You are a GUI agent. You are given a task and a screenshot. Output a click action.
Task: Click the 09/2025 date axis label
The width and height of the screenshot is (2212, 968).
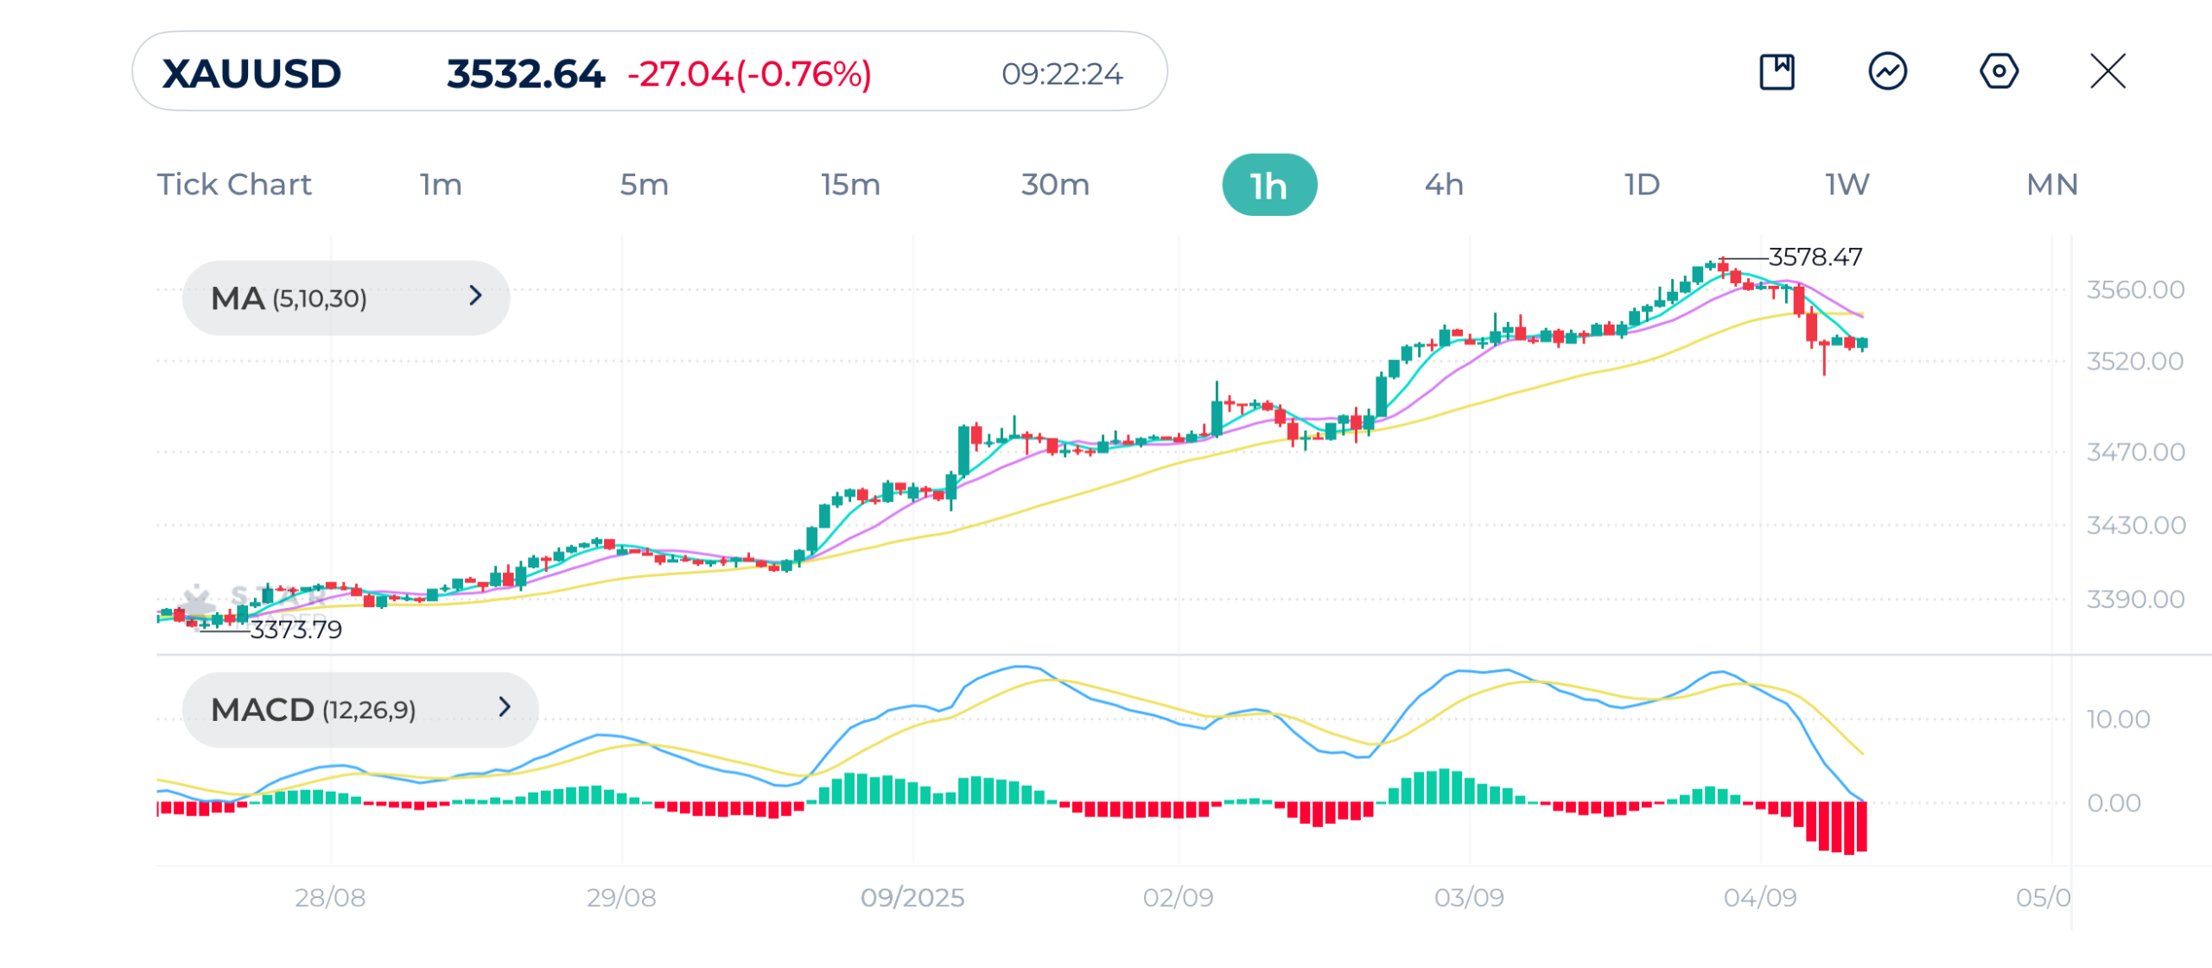912,898
